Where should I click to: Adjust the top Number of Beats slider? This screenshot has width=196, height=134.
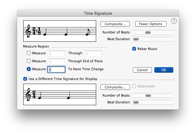point(148,32)
